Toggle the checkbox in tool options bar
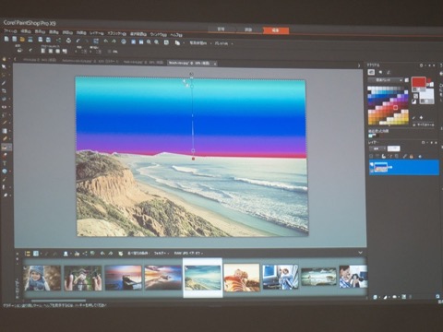The image size is (443, 332). [x=110, y=52]
